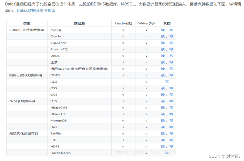The width and height of the screenshot is (244, 161).
Task: Open the TxtFile 读 documentation link
Action: [162, 133]
